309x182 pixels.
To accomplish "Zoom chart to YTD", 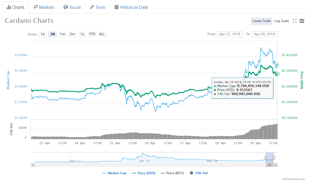I will pos(92,34).
